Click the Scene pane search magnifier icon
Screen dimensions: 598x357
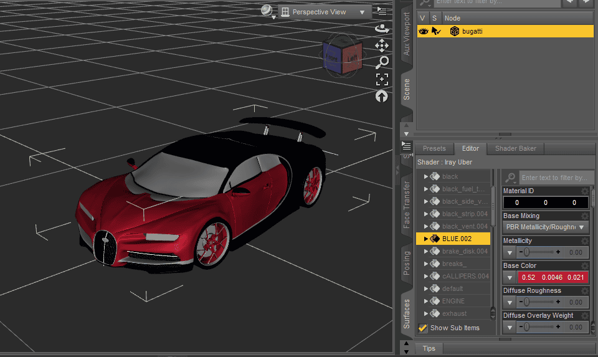425,3
